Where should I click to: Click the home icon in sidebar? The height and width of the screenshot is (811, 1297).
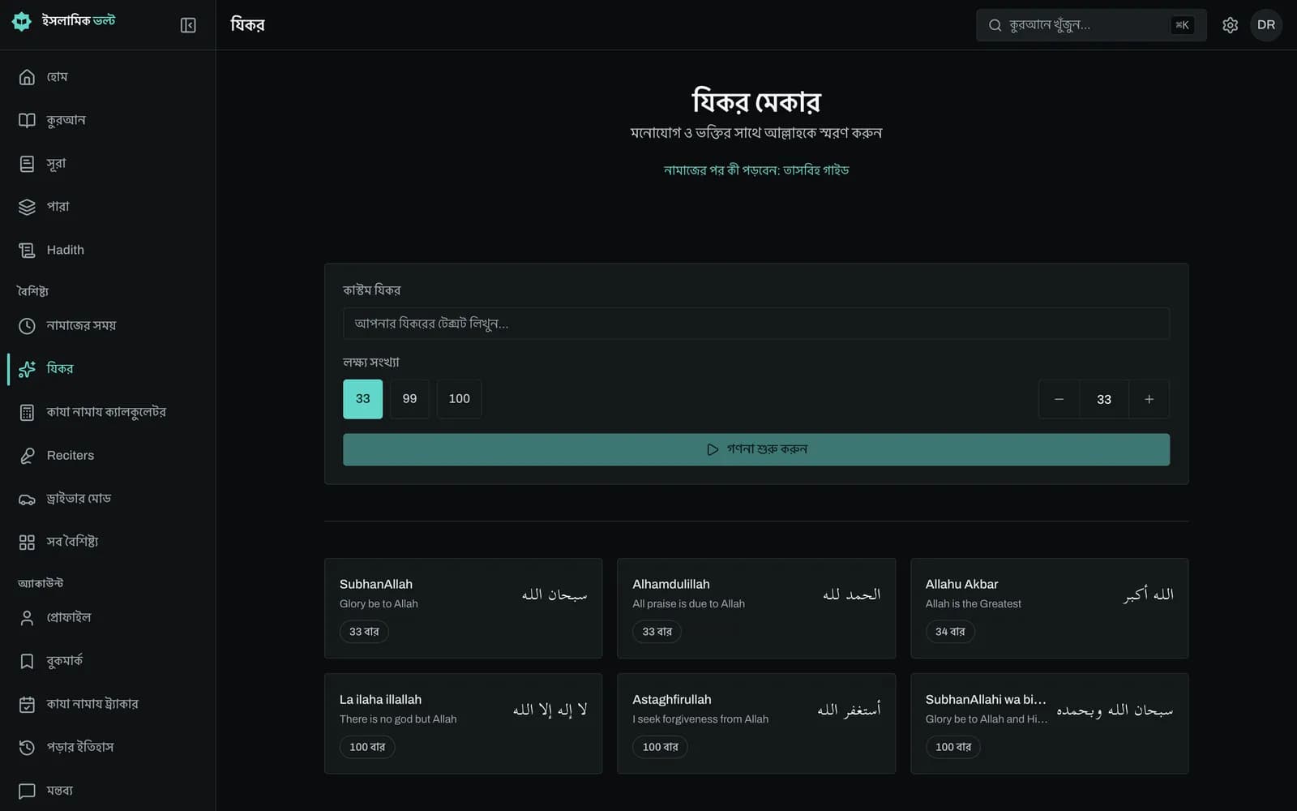click(x=27, y=77)
